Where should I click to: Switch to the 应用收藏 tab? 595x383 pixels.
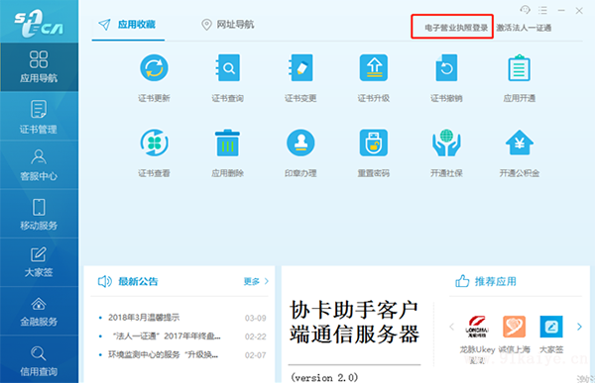[x=128, y=25]
